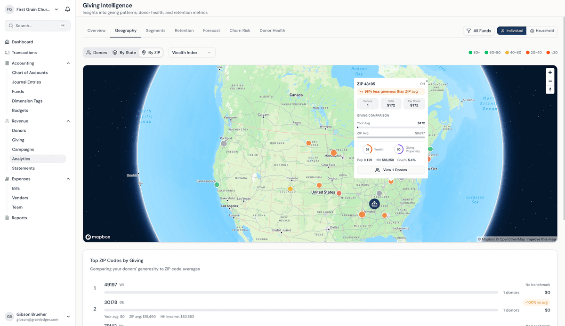The width and height of the screenshot is (565, 326).
Task: Click the FG organization avatar
Action: [x=9, y=9]
